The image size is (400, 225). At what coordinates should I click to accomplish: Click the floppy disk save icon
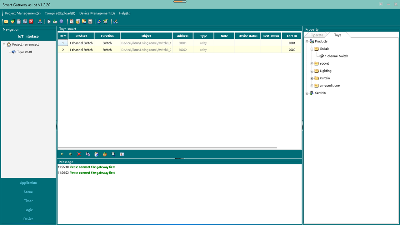19,22
